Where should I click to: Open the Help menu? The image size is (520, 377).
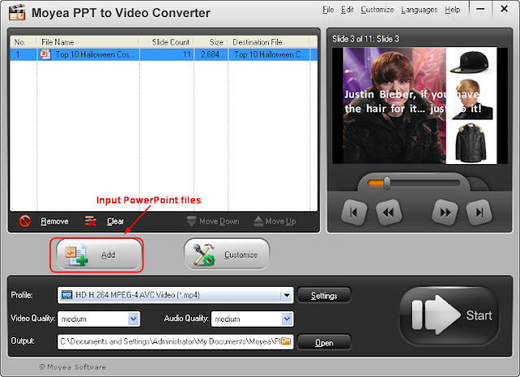click(x=453, y=10)
